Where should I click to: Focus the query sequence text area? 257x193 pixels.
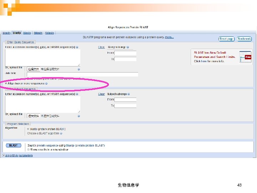(42, 58)
